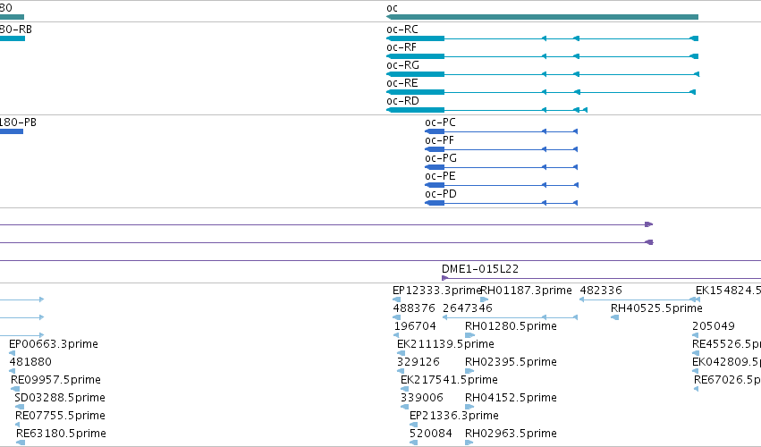Open EST RH04152.5prime
Screen dimensions: 761x447
[x=511, y=398]
